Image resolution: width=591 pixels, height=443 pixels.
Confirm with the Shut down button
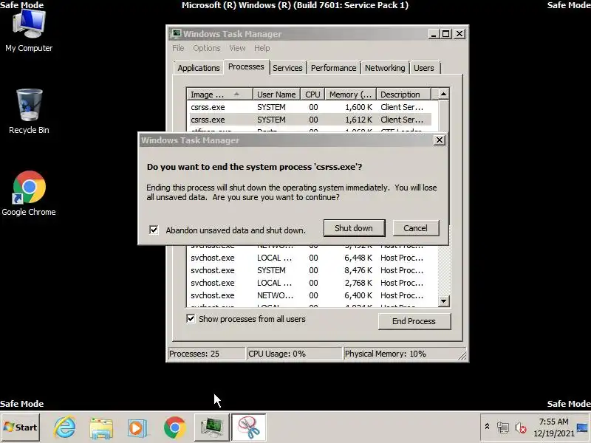354,228
